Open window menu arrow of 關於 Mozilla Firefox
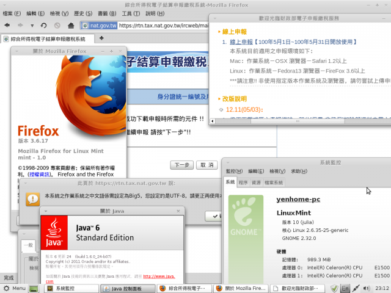Screen dimensions: 391x293 click(16, 51)
